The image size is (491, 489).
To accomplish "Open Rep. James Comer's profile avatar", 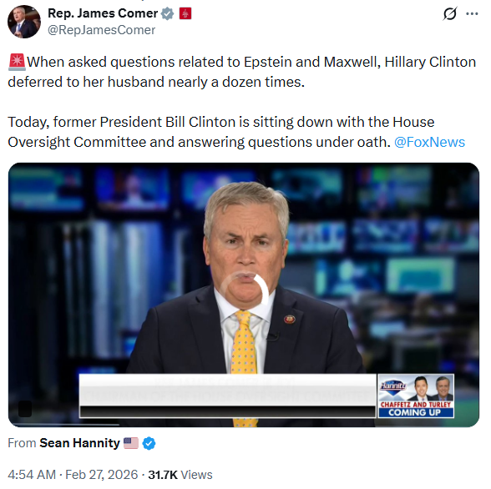I will [24, 22].
